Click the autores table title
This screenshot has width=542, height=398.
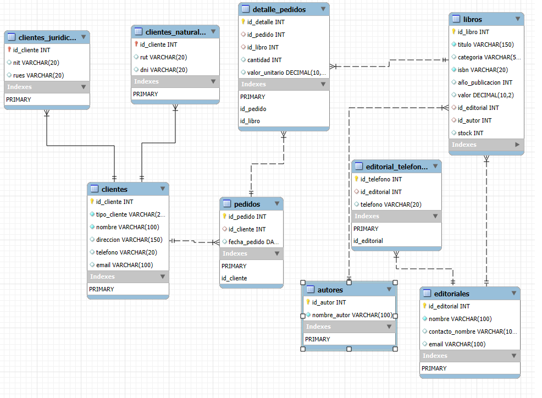[x=330, y=290]
